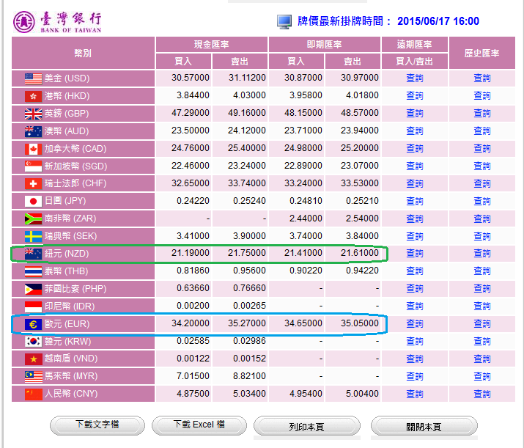Click the 遠期匯率 forward rate header
Viewport: 524px width, 448px height.
click(414, 45)
